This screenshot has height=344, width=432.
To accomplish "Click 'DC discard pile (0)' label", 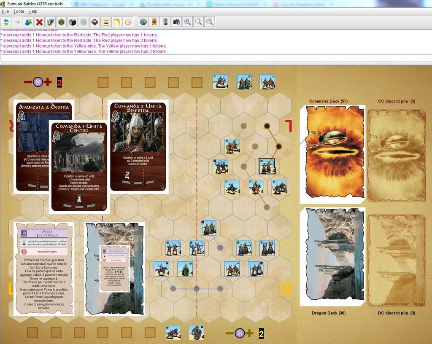I will coord(397,313).
